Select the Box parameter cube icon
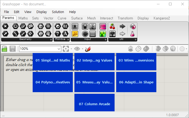189x118 pixels. 41,26
